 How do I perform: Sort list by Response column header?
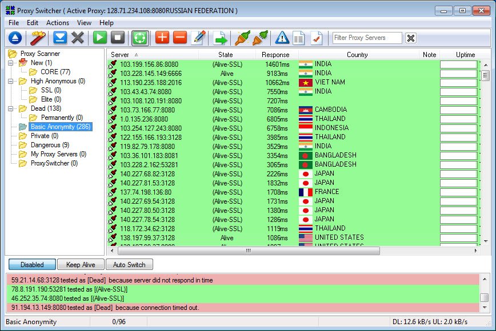(x=277, y=55)
